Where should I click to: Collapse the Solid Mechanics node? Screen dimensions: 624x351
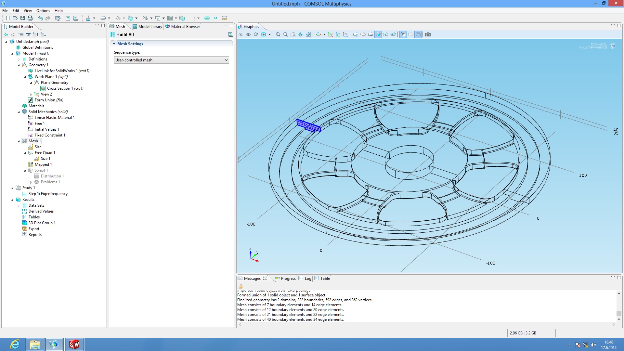19,112
